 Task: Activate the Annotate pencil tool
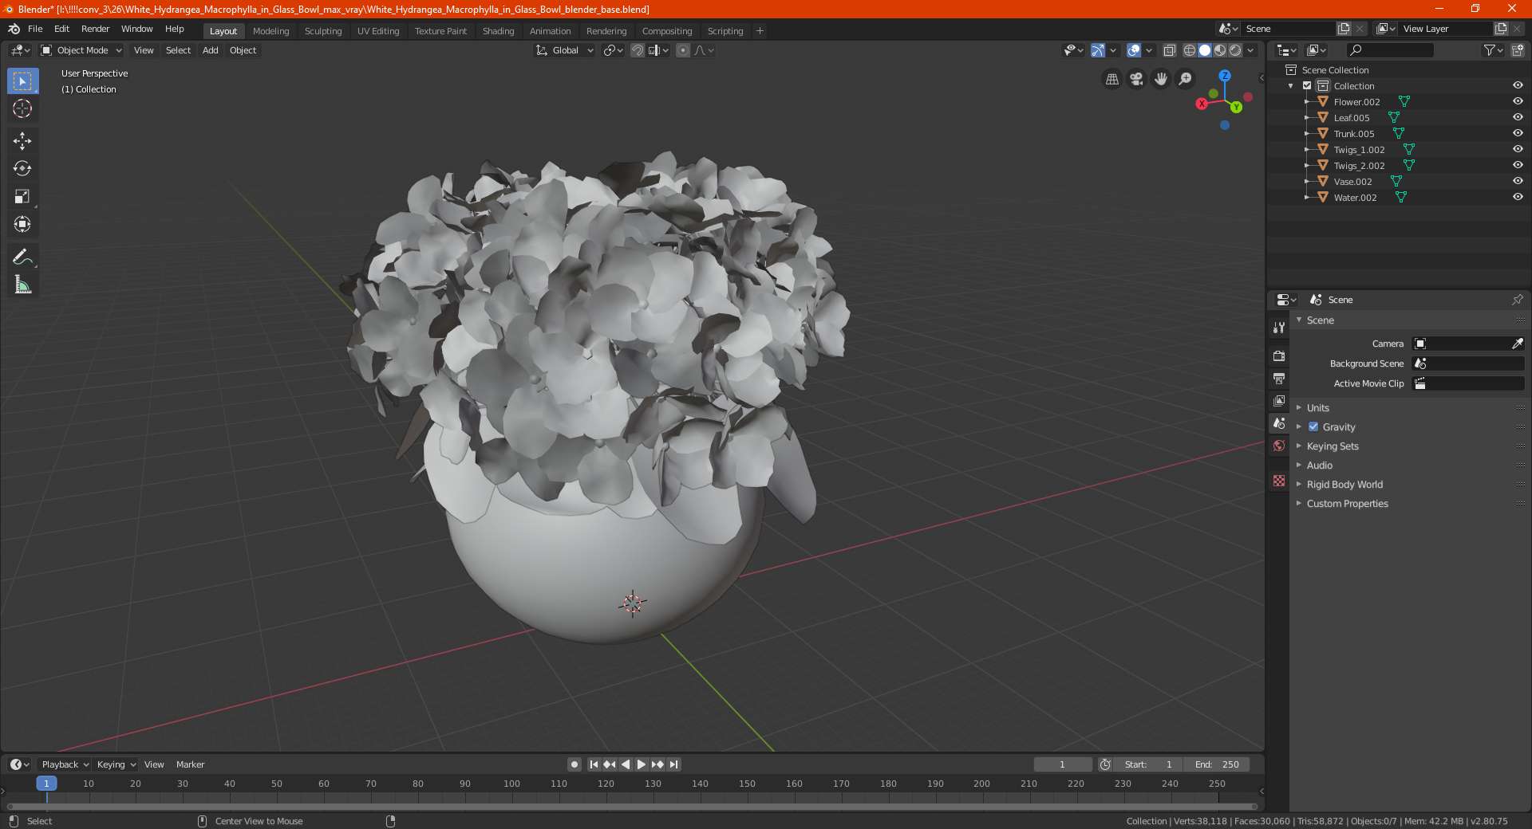[x=22, y=257]
